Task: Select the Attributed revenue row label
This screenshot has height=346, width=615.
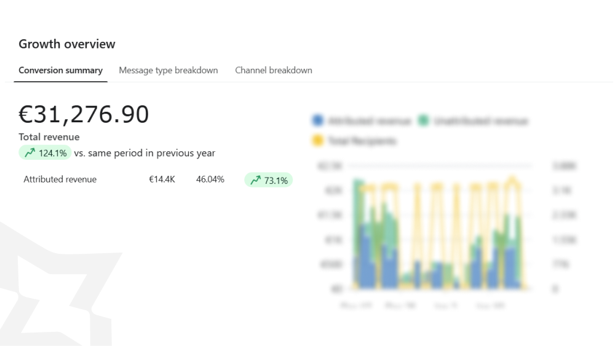Action: click(x=60, y=179)
